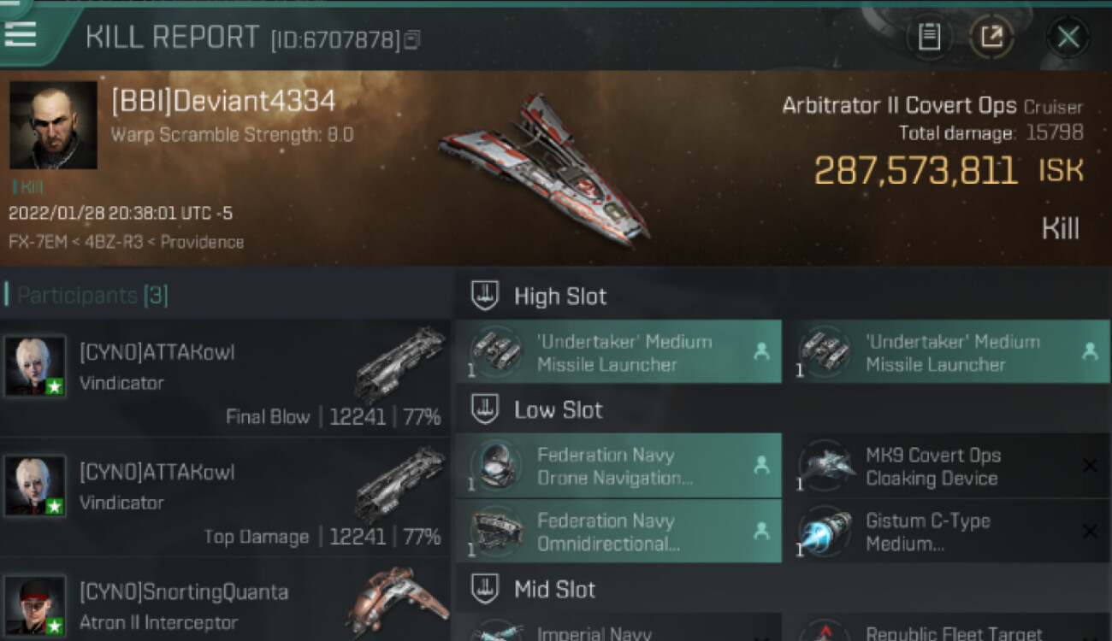This screenshot has width=1112, height=641.
Task: Click the Arbitrator II Covert Ops ship image
Action: [x=544, y=167]
